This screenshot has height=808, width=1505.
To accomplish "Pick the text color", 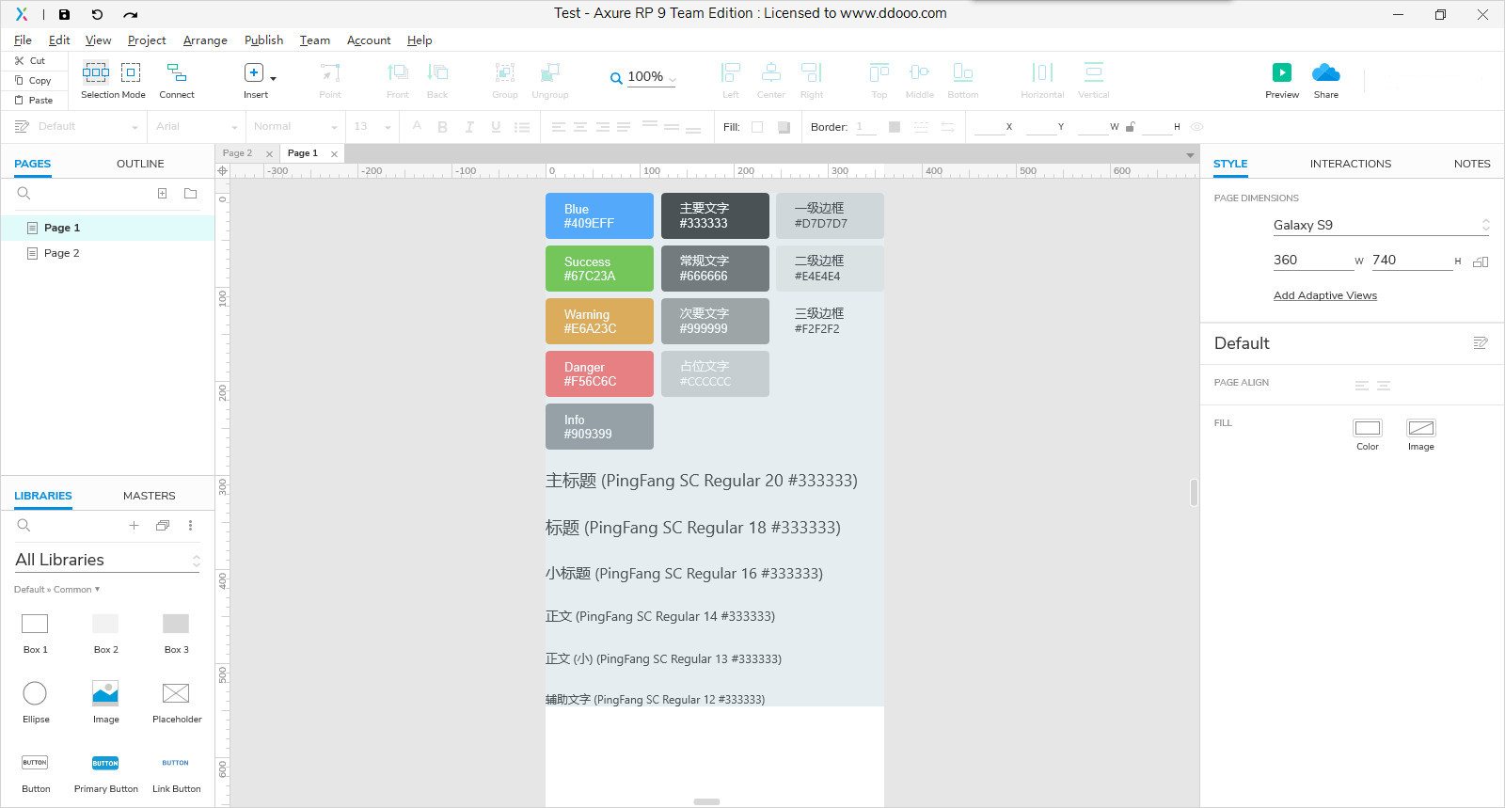I will (417, 127).
